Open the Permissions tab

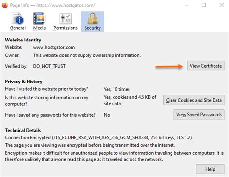(x=65, y=21)
